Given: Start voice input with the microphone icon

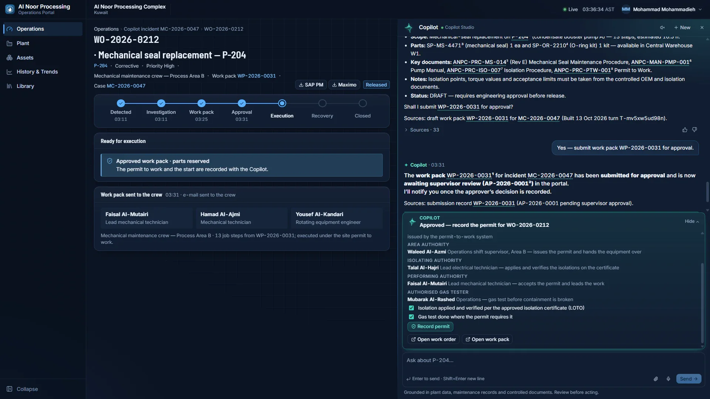Looking at the screenshot, I should click(x=668, y=379).
